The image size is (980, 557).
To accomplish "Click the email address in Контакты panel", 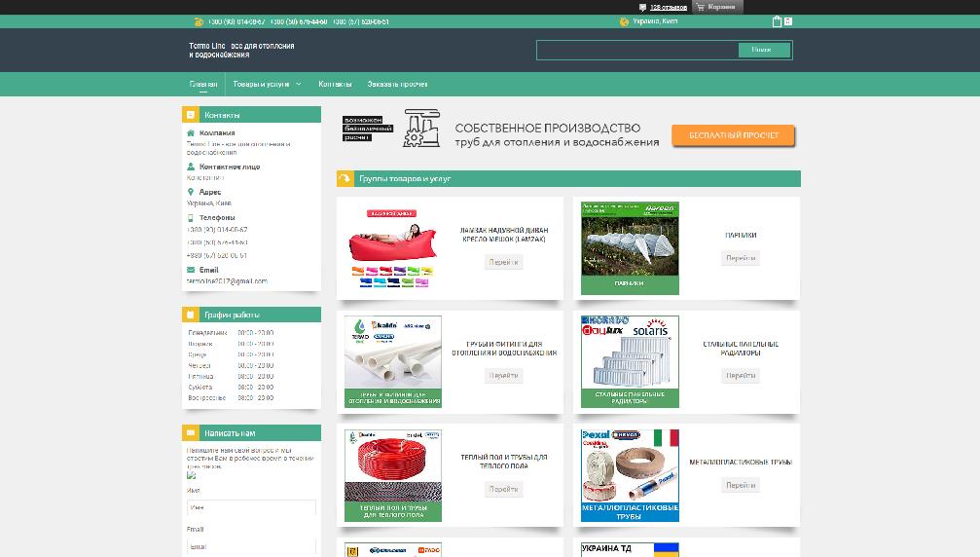I will click(x=227, y=281).
